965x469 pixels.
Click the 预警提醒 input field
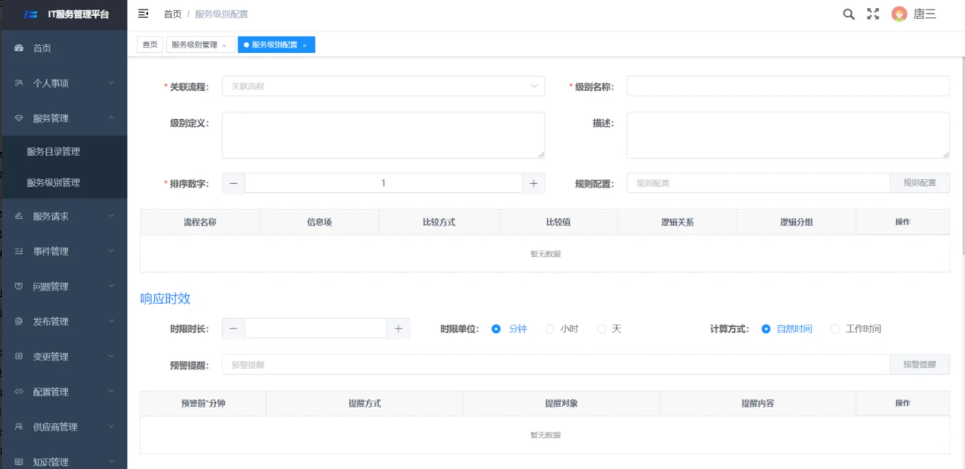[556, 365]
